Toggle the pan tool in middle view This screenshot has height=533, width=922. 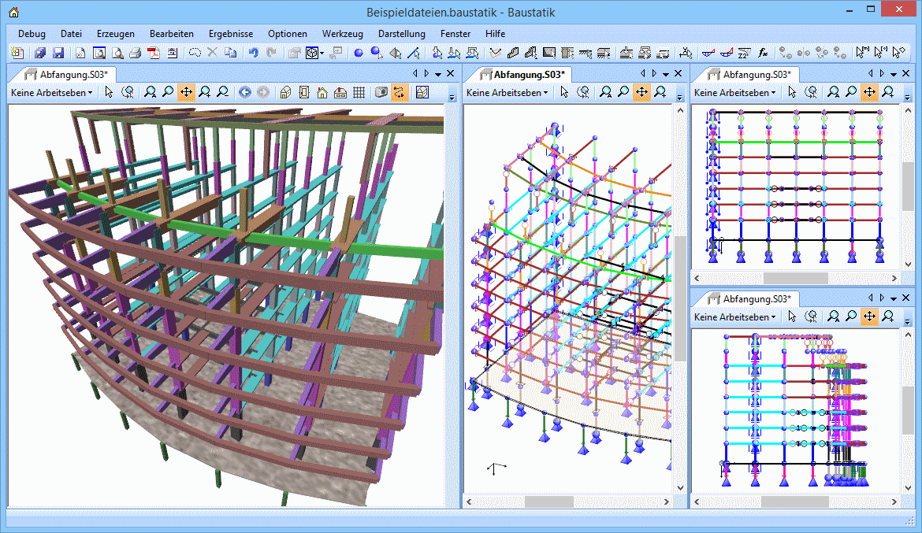pyautogui.click(x=641, y=92)
